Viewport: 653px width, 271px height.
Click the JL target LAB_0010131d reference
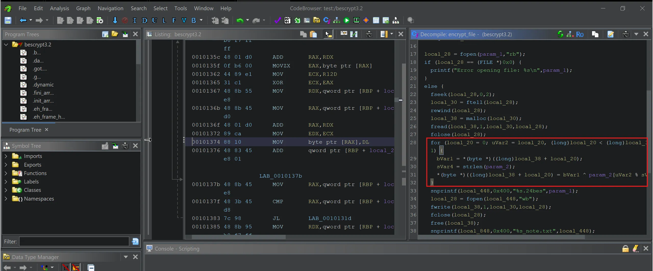tap(330, 218)
